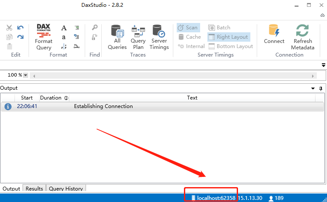Click the Output panel pin icon
The width and height of the screenshot is (327, 202).
coord(321,89)
